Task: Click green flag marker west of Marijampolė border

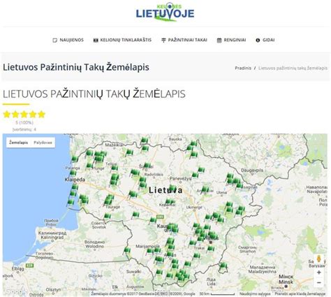Action: [x=127, y=251]
